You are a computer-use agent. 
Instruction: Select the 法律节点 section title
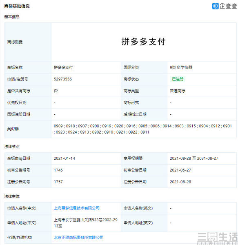pos(12,147)
